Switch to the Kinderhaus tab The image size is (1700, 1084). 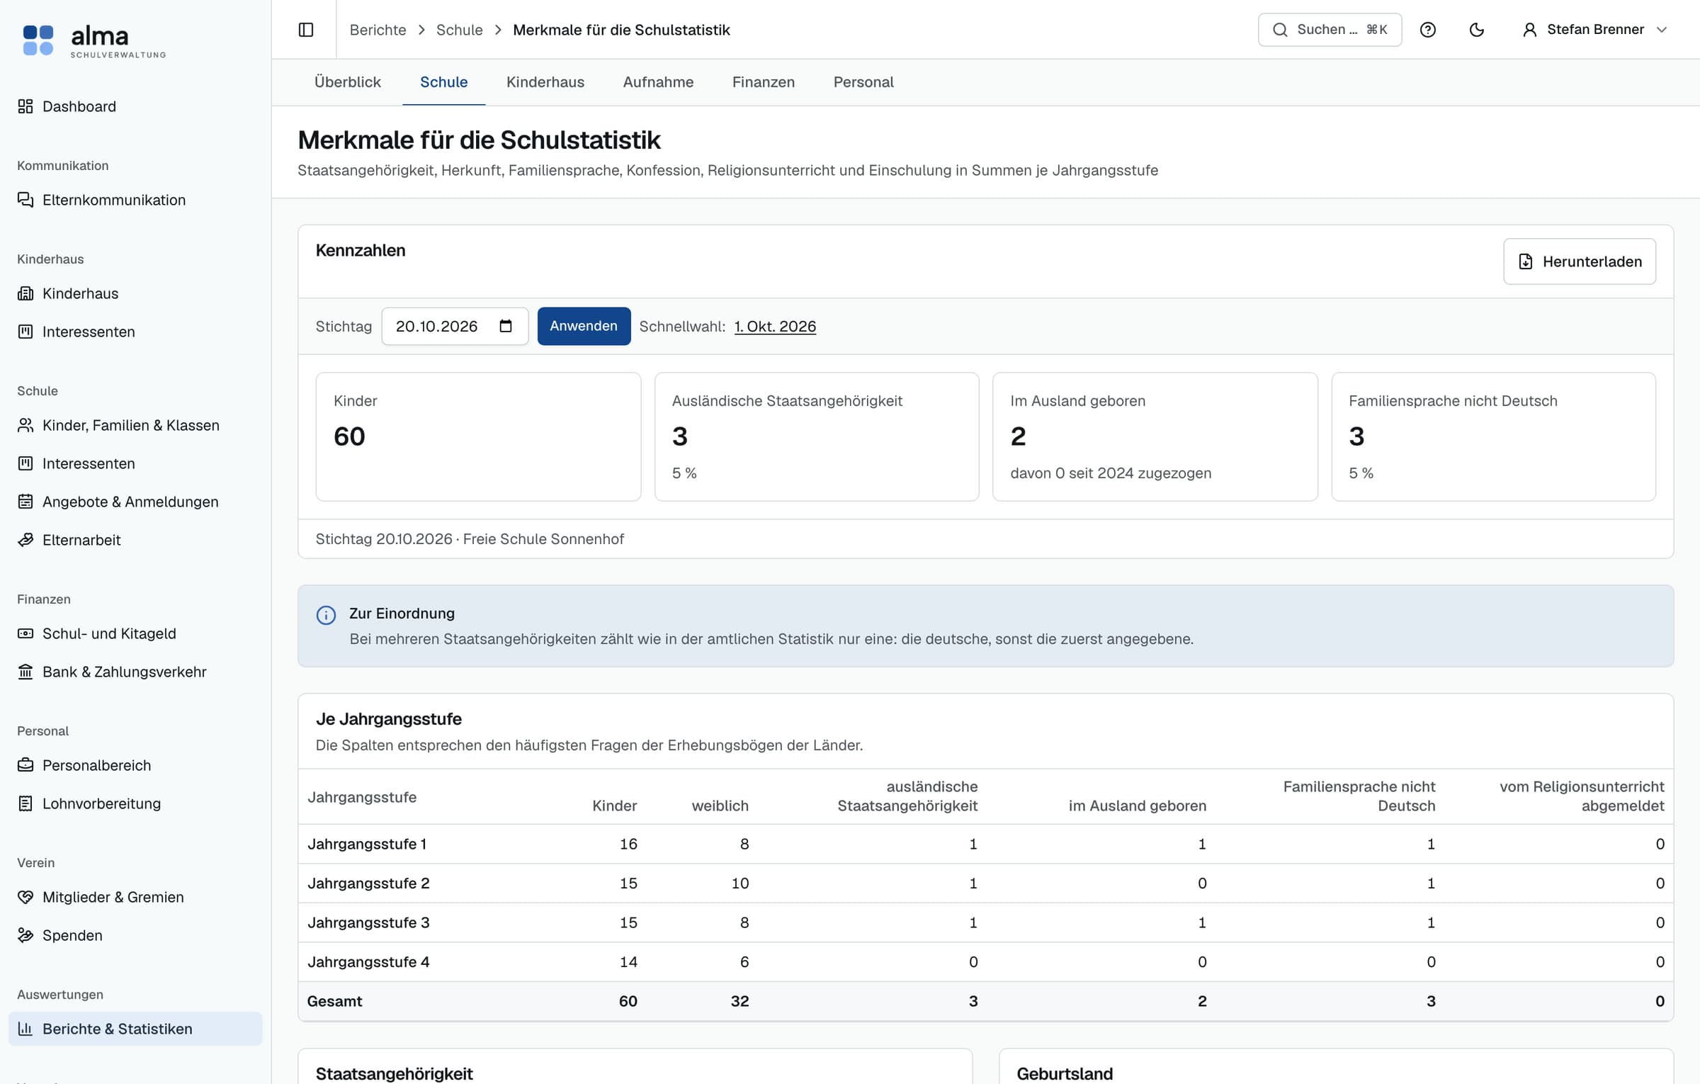pyautogui.click(x=545, y=82)
